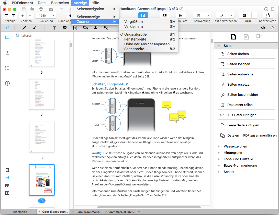Open the Seitenanzeige submenu
The image size is (279, 215).
coord(95,17)
